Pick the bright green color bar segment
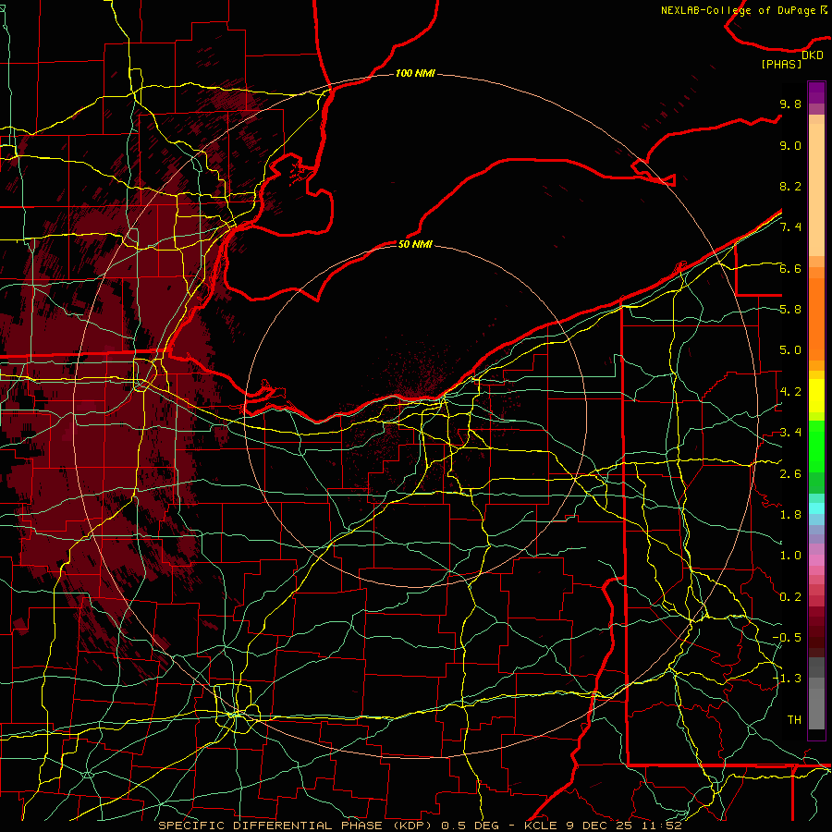Screen dimensions: 832x832 point(816,446)
